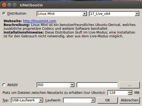Click the Webseite label
Image resolution: width=142 pixels, height=106 pixels.
[13, 21]
